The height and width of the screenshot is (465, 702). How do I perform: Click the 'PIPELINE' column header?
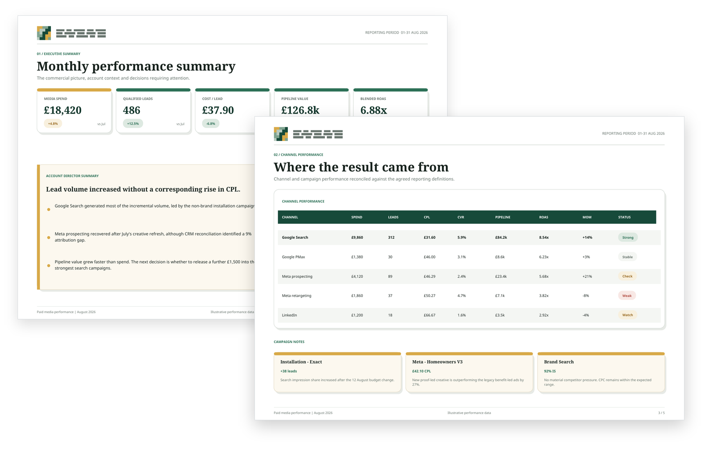click(x=503, y=217)
